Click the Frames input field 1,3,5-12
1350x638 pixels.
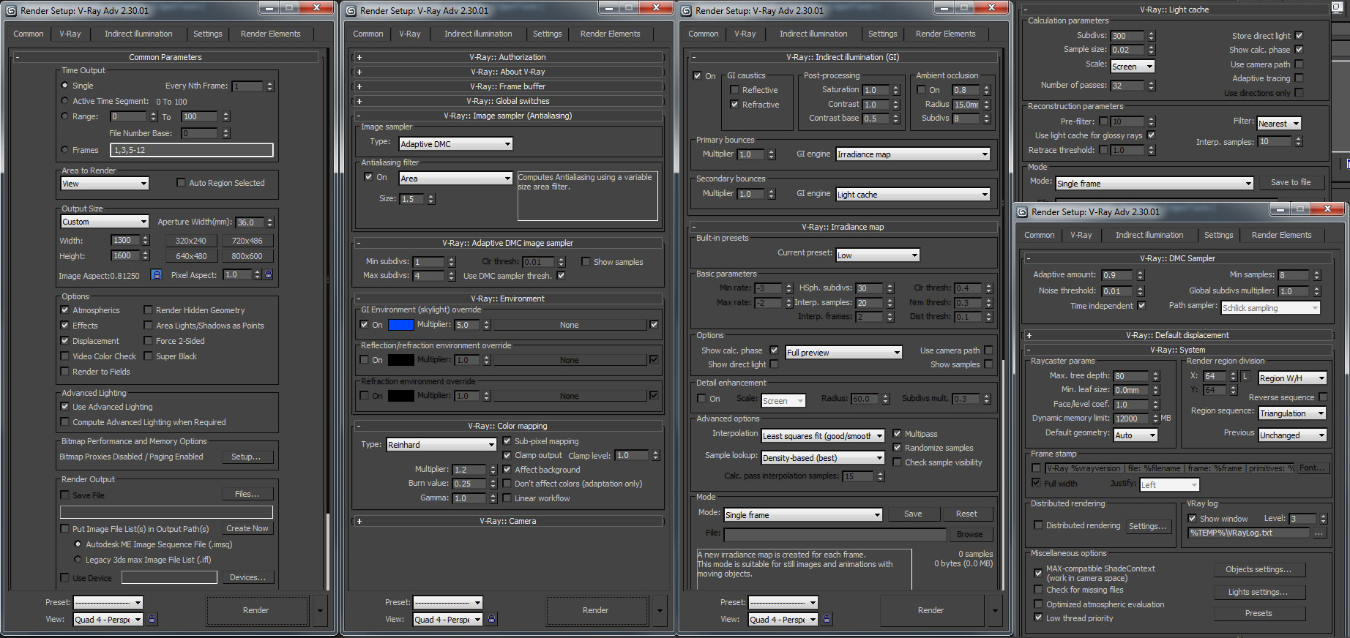[191, 150]
